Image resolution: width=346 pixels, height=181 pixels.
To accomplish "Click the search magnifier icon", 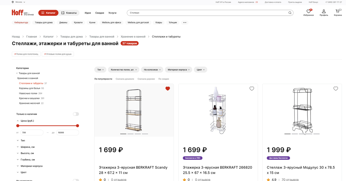I will [x=290, y=13].
